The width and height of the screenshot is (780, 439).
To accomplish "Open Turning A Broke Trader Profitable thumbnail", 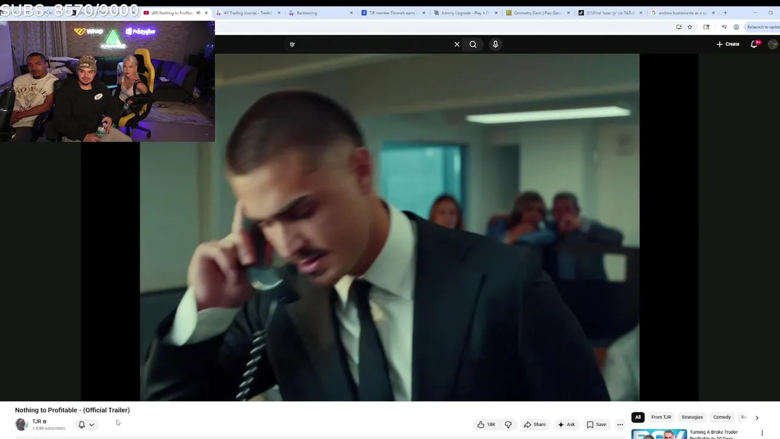I will tap(659, 434).
